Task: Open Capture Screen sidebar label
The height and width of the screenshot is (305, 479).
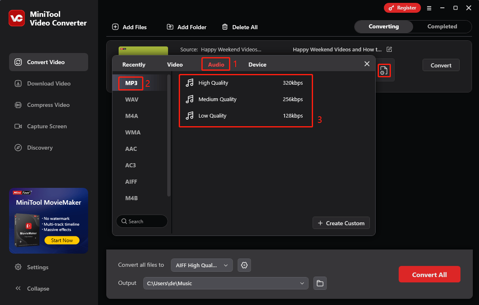Action: [x=47, y=126]
